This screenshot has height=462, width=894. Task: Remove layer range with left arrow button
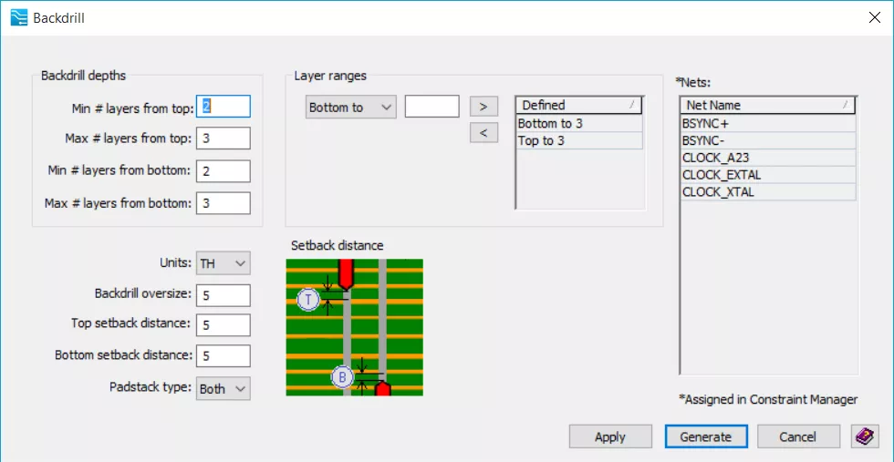pos(483,134)
